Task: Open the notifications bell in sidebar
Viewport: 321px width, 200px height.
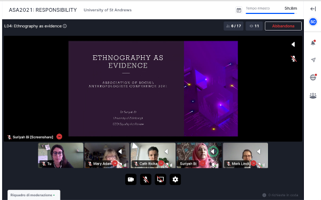Action: coord(313,43)
